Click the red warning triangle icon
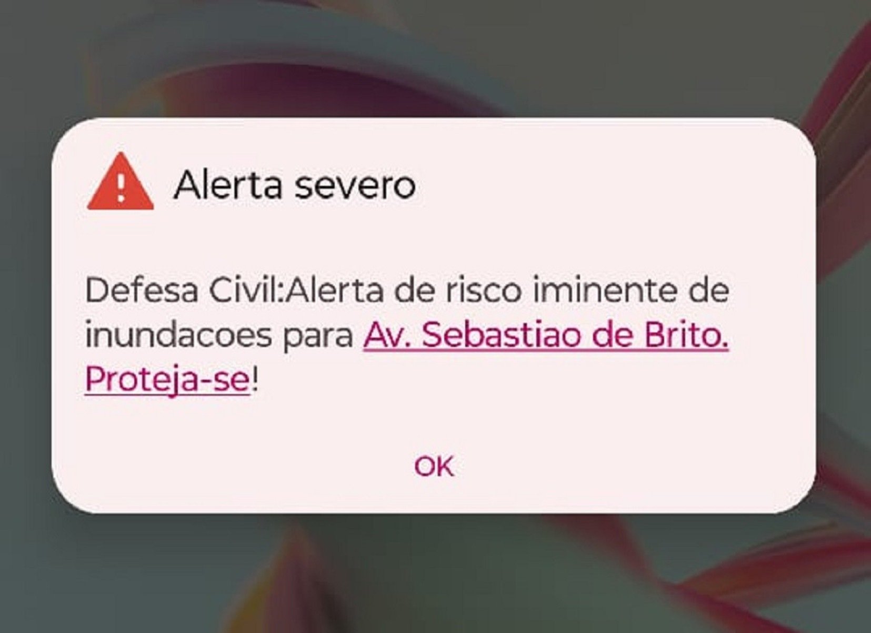 pyautogui.click(x=121, y=182)
